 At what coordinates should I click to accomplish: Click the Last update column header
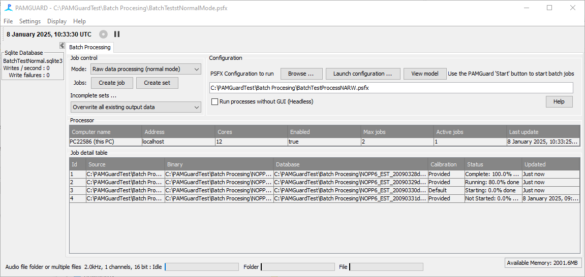543,132
